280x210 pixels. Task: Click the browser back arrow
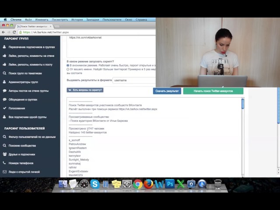[x=3, y=32]
